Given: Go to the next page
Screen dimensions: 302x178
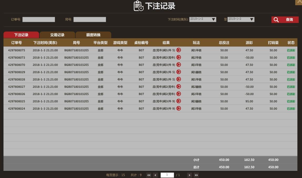Looking at the screenshot, I should pos(189,175).
